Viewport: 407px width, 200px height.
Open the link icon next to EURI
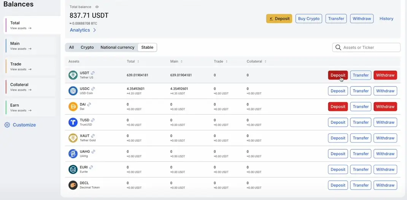pos(91,167)
